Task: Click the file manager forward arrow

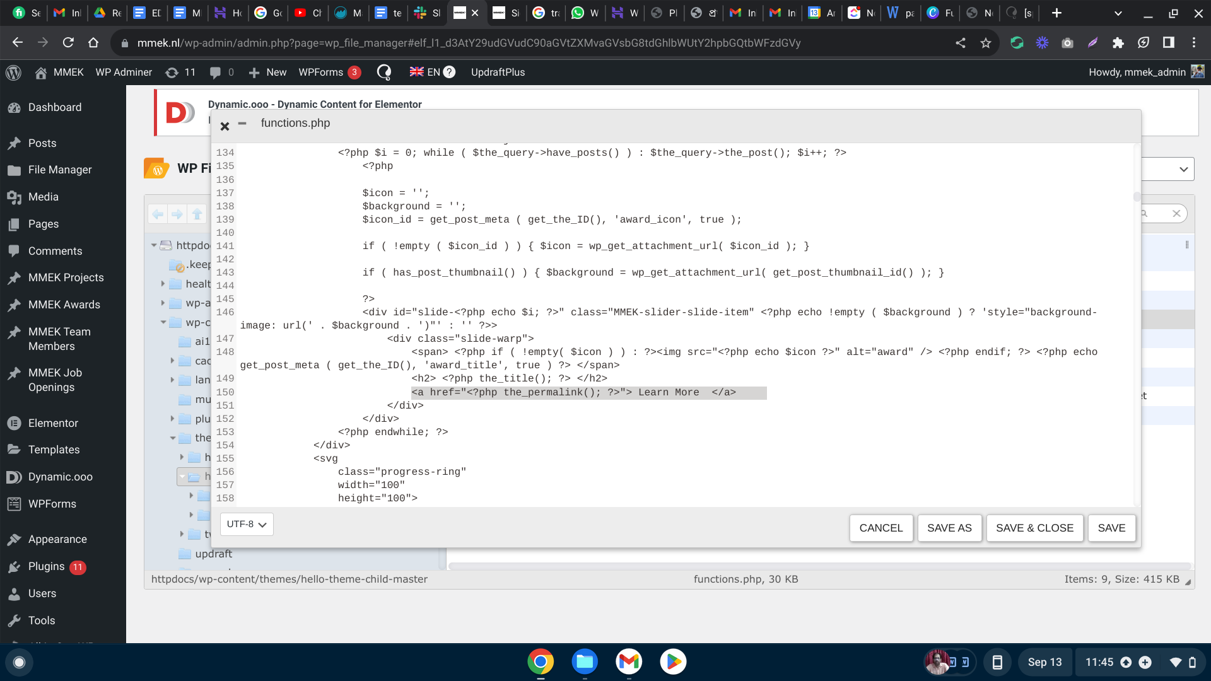Action: (177, 214)
